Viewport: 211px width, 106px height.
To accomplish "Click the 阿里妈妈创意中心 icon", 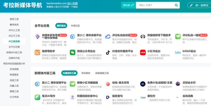I will [73, 97].
